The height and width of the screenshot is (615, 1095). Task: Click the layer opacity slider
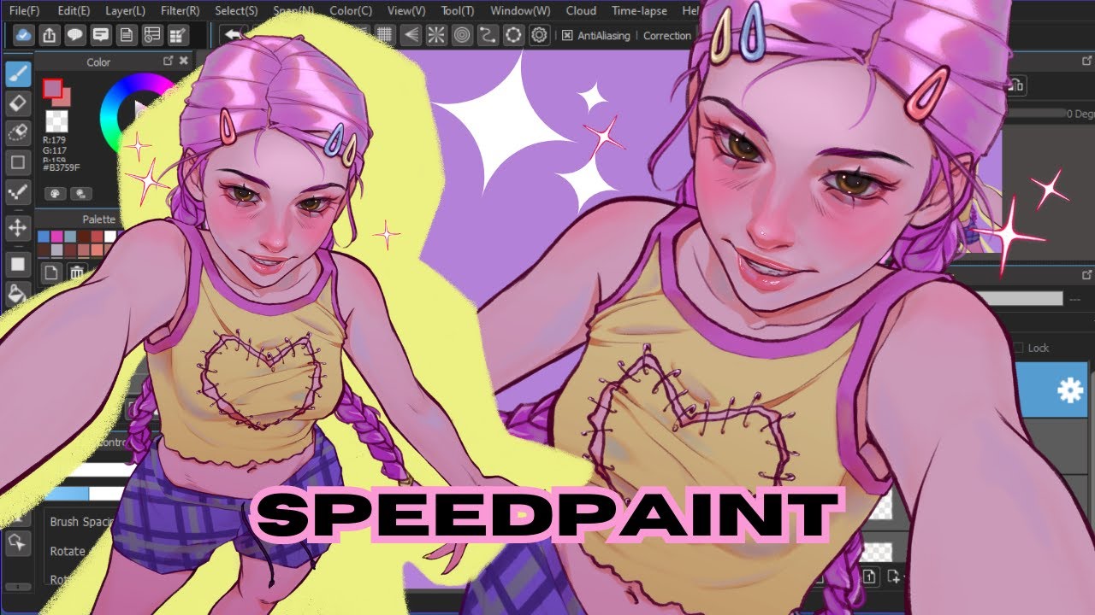coord(1022,299)
